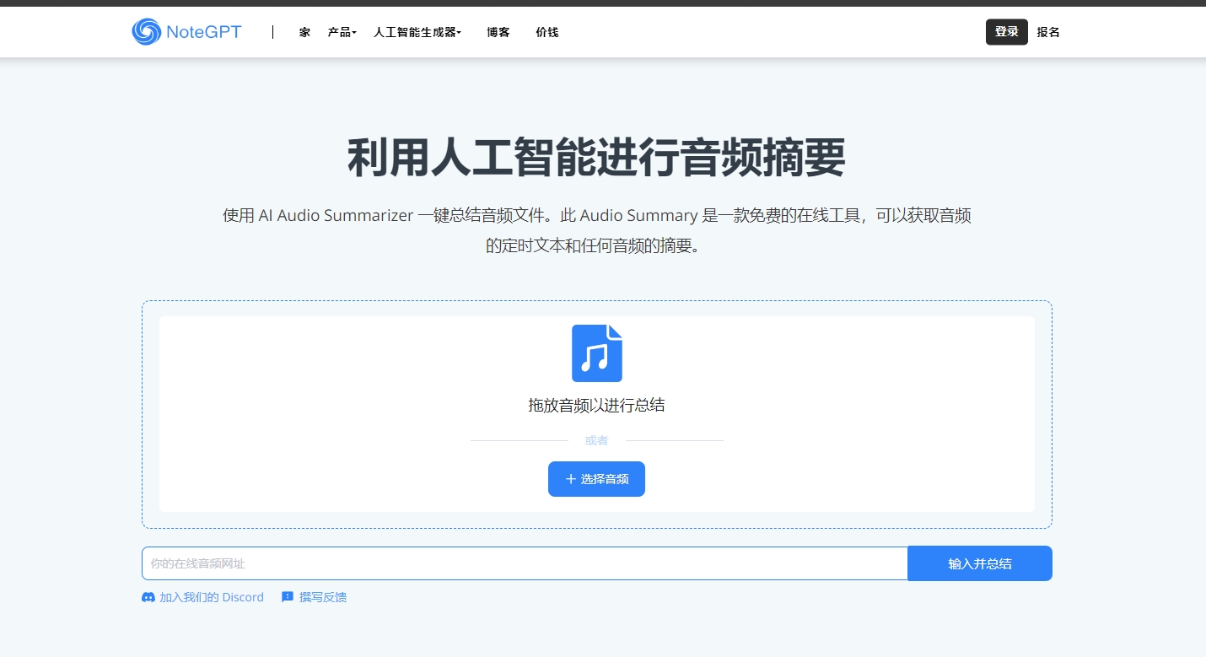Image resolution: width=1206 pixels, height=657 pixels.
Task: Expand the 人工智能生成器 dropdown
Action: 417,32
